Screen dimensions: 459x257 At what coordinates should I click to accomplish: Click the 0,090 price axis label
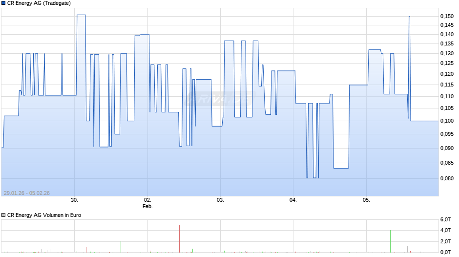pyautogui.click(x=447, y=148)
